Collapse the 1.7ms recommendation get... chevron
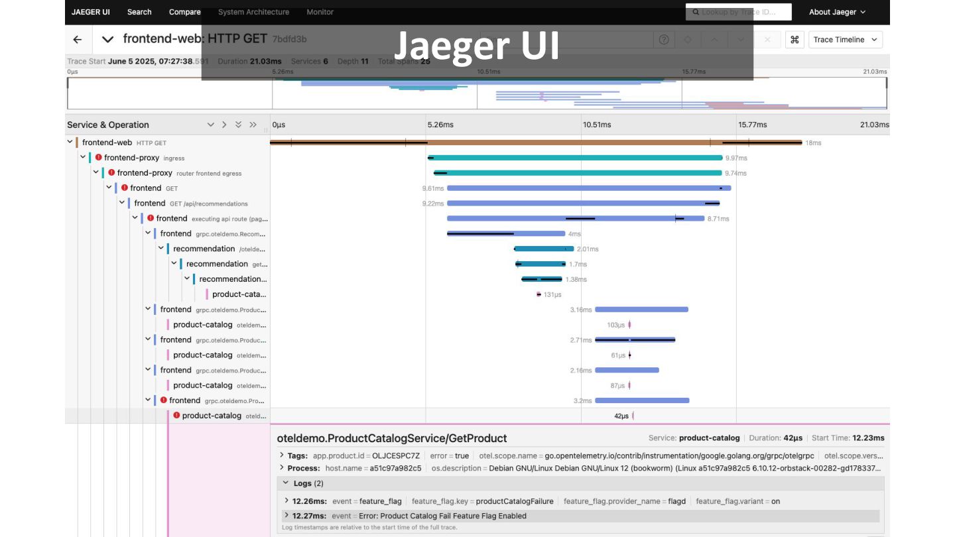Viewport: 955px width, 537px height. [174, 264]
